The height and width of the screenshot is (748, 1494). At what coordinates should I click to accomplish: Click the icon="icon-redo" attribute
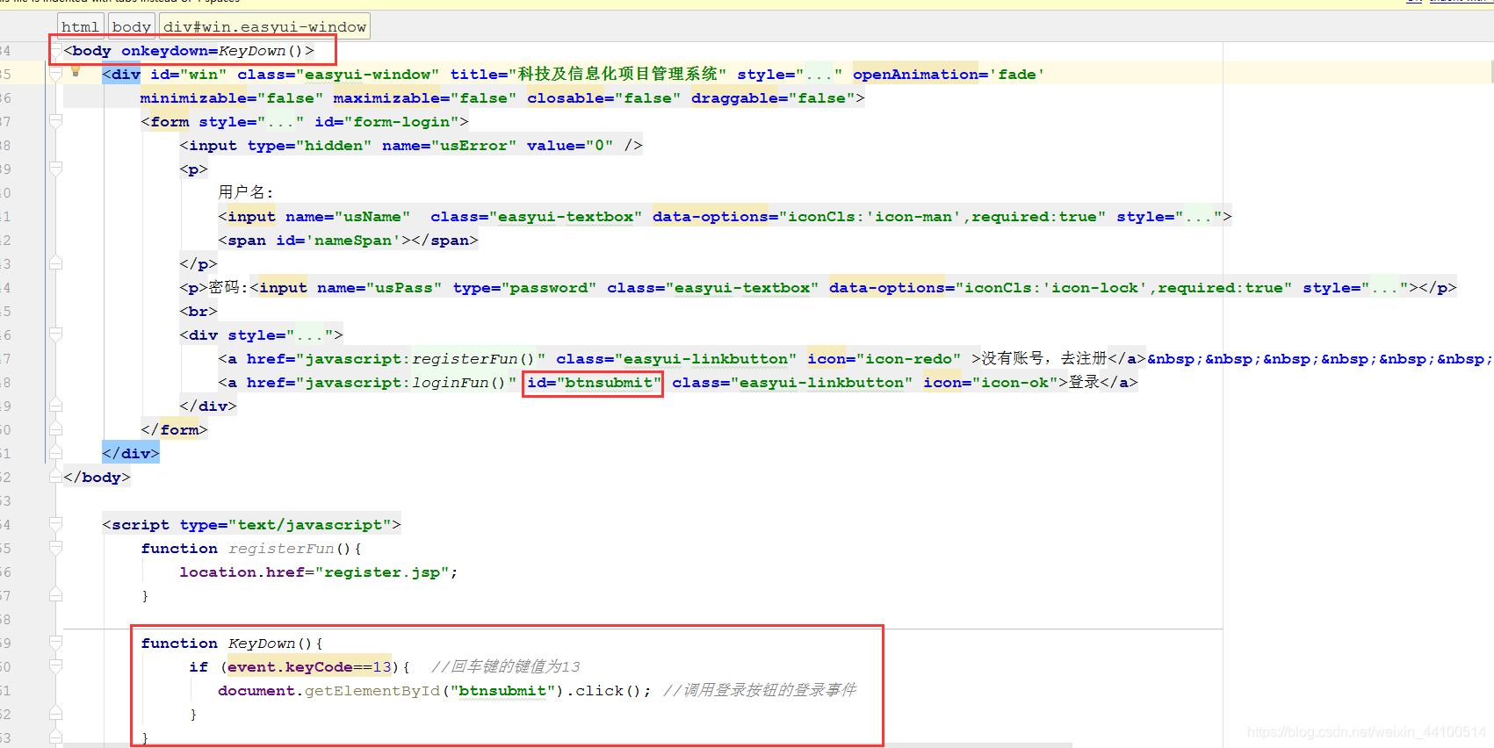click(x=884, y=359)
